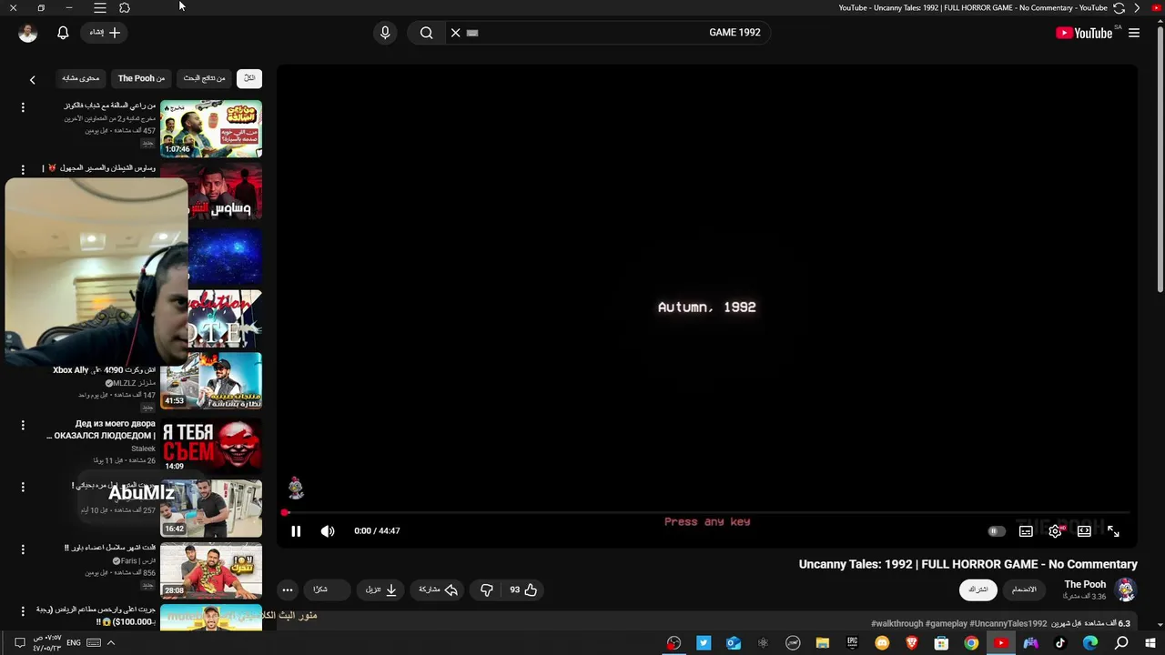1165x655 pixels.
Task: Open more actions three-dot menu below video
Action: click(288, 589)
